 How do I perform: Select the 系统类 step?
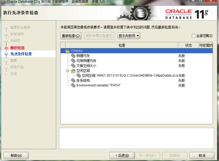click(15, 41)
